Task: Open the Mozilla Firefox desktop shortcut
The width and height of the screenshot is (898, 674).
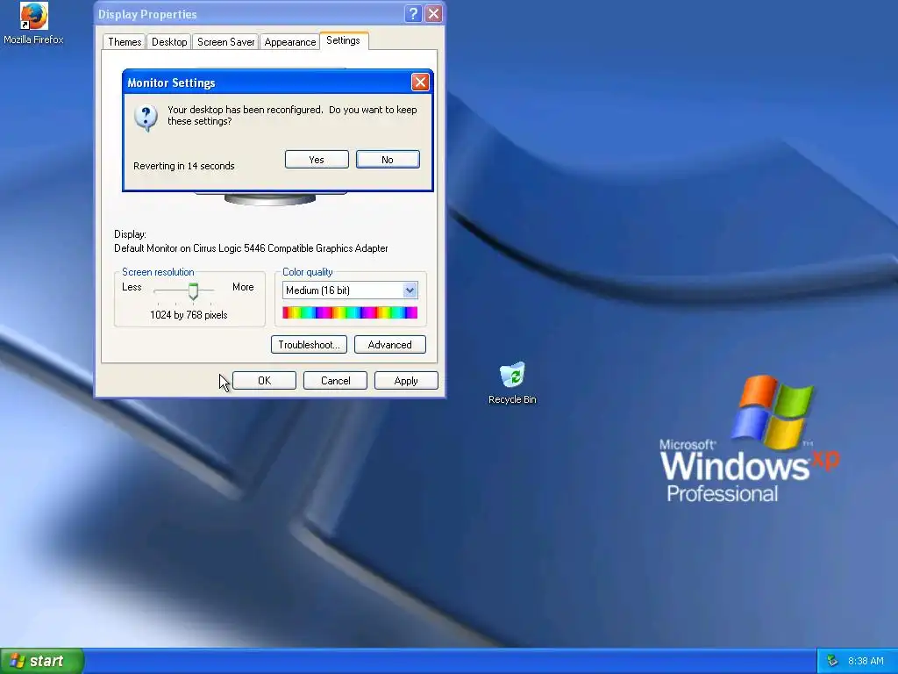Action: 33,24
